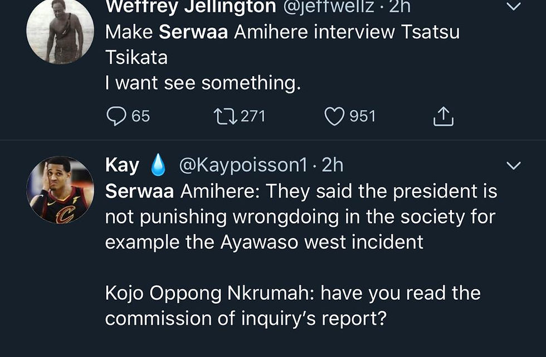
Task: Click the reply speech bubble icon
Action: 116,116
